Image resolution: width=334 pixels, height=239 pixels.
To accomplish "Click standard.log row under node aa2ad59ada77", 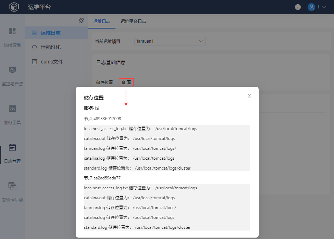I will (x=167, y=227).
